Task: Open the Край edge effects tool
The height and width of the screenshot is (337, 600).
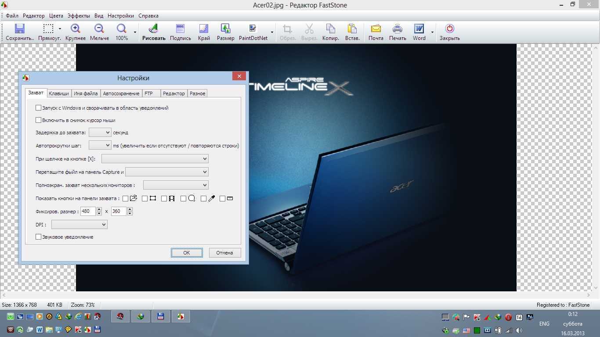Action: 204,29
